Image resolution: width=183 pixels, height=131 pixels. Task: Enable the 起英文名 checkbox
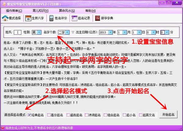point(141,115)
